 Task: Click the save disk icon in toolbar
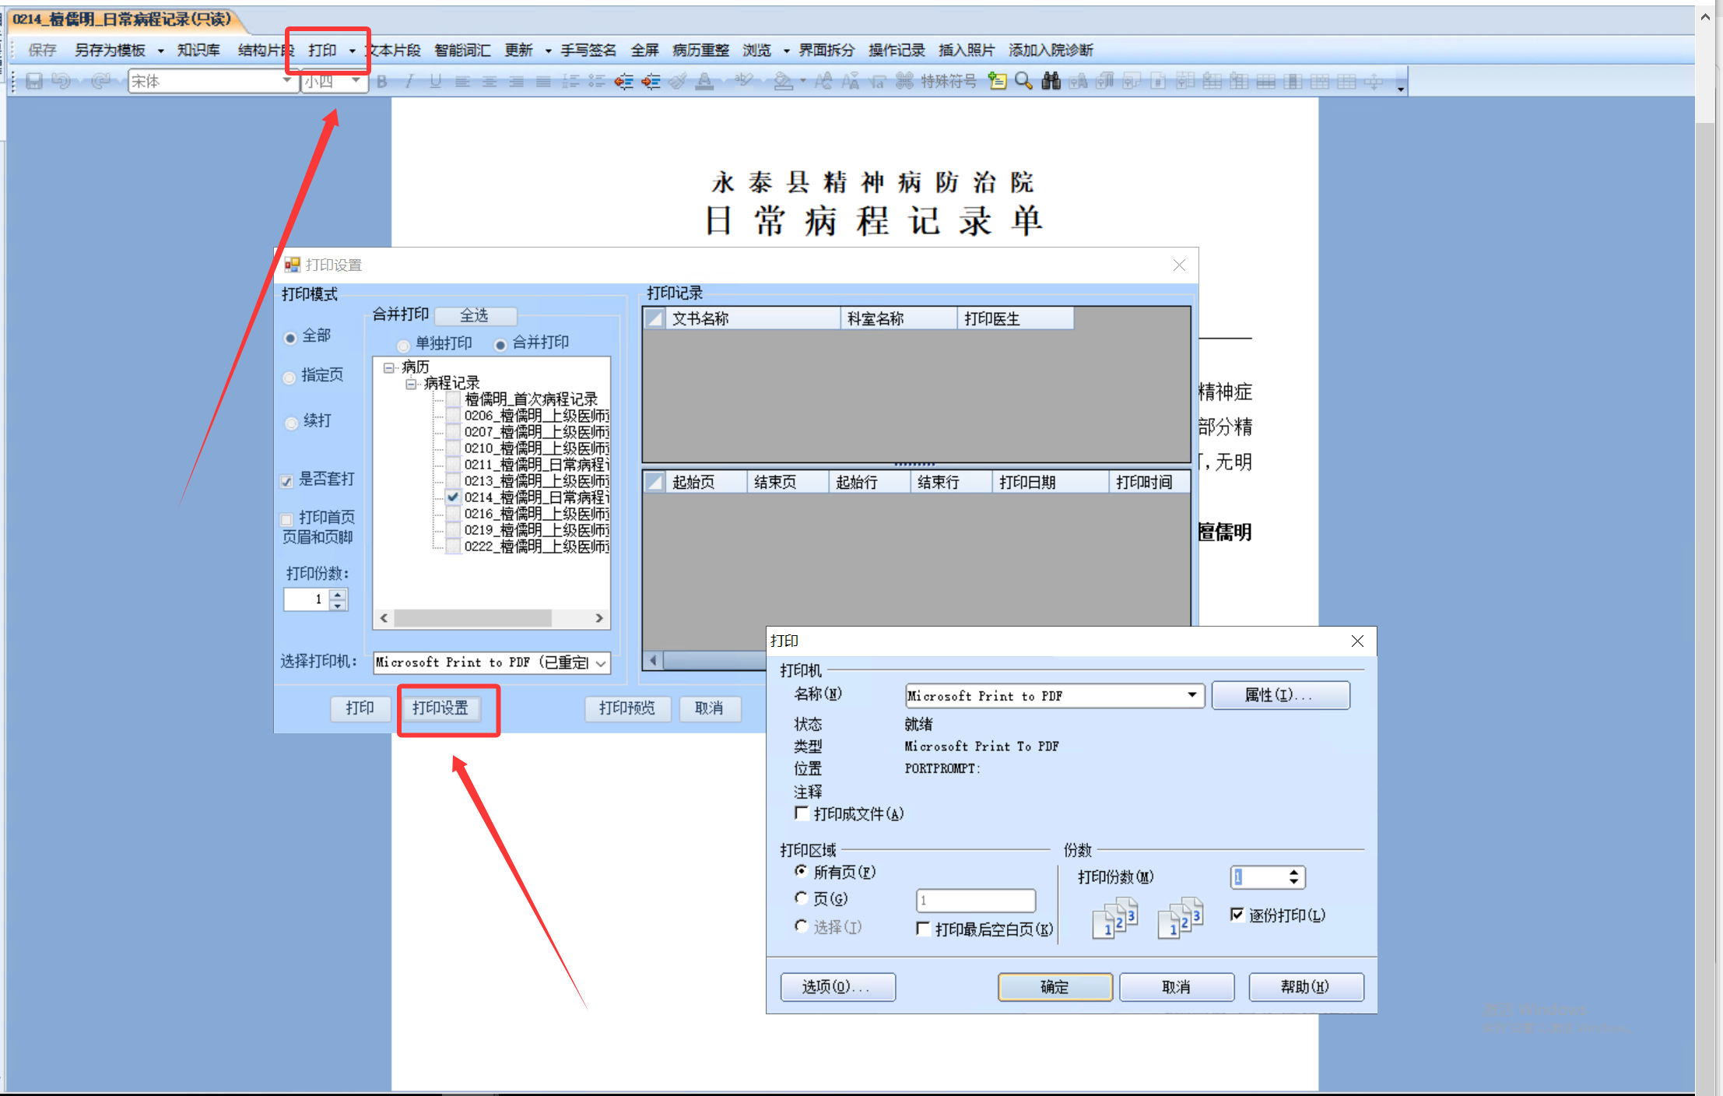(34, 81)
